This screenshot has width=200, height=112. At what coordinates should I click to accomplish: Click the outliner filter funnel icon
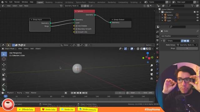point(192,6)
